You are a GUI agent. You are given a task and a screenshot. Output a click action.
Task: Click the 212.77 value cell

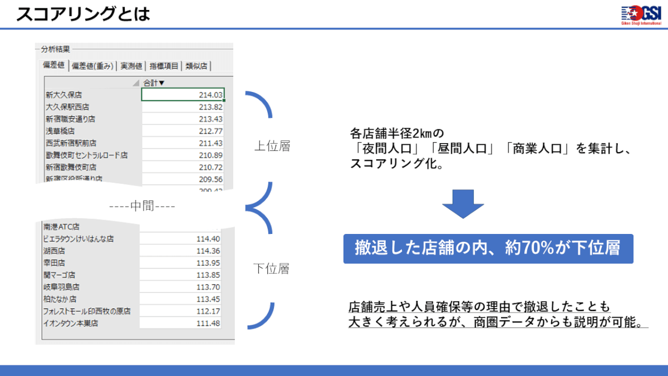point(183,131)
